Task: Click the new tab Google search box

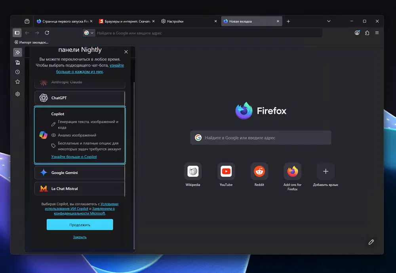Action: coord(261,137)
